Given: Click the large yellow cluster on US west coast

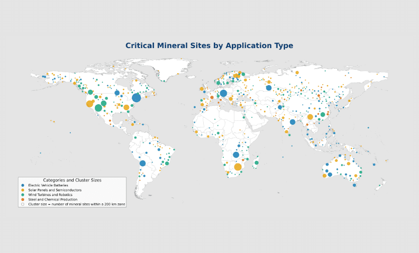Looking at the screenshot, I should 89,104.
